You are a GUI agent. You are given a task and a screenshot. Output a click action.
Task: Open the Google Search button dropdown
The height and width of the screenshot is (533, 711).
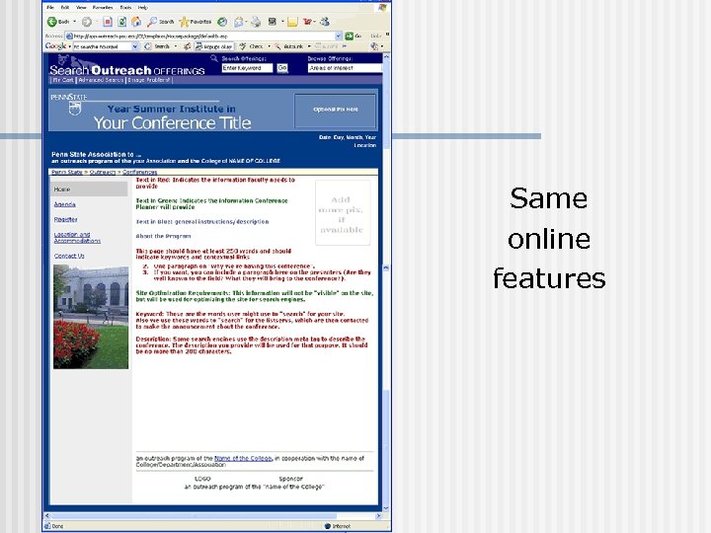[176, 46]
